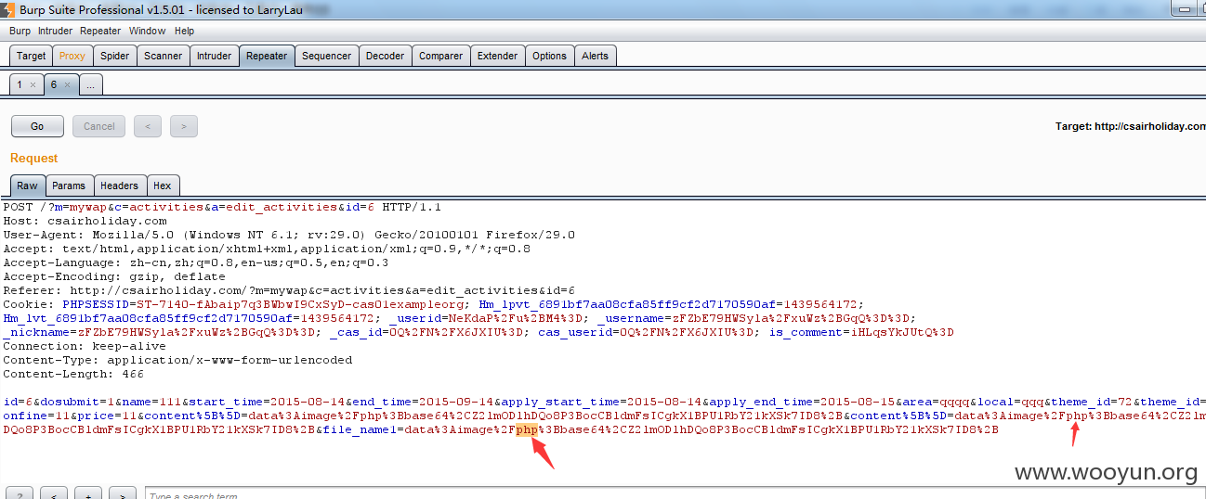Viewport: 1206px width, 499px height.
Task: Open the Intruder menu in the menu bar
Action: pyautogui.click(x=55, y=31)
